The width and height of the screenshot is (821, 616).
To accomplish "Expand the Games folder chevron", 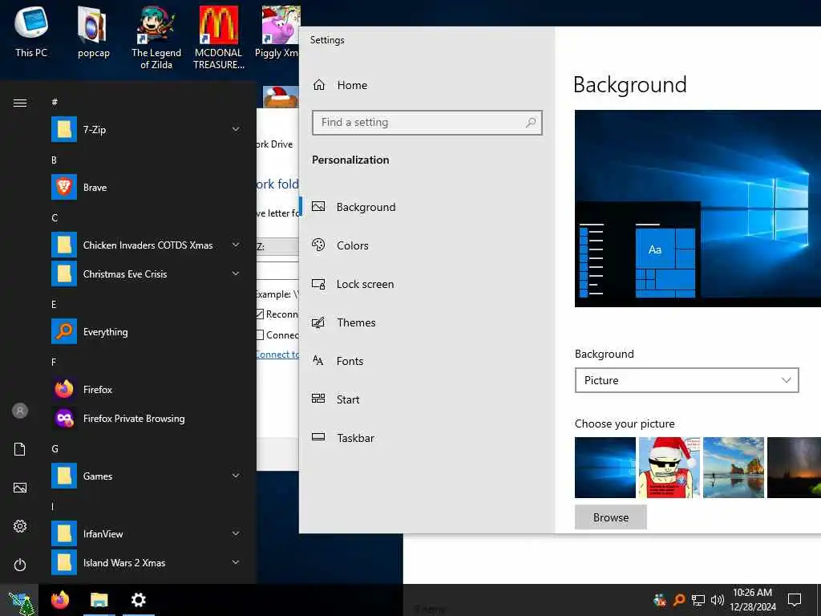I will [x=236, y=476].
